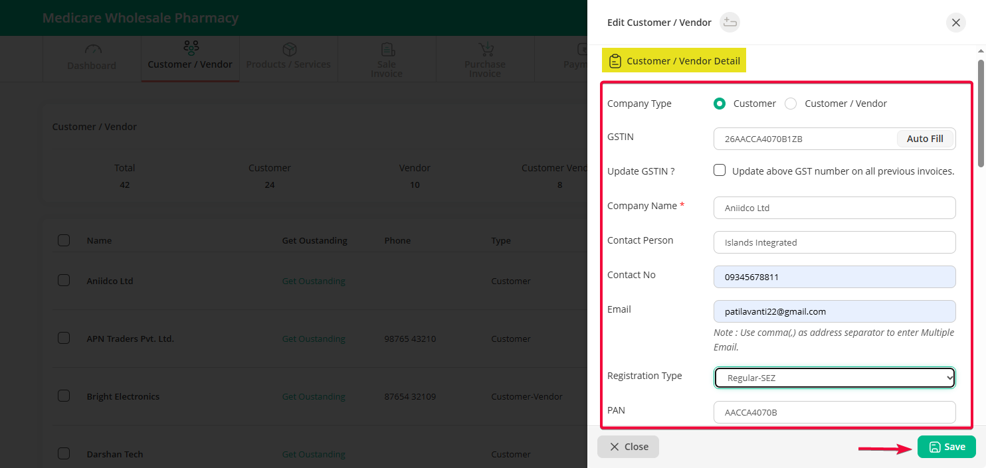Tick the checkbox for Aniidco Ltd row
The image size is (986, 468).
(64, 281)
